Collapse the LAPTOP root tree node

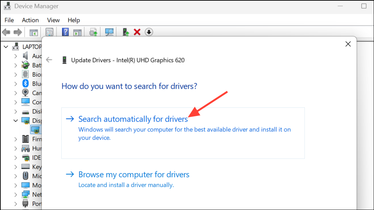coord(6,47)
